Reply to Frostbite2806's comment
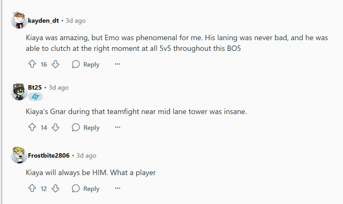 coord(86,188)
